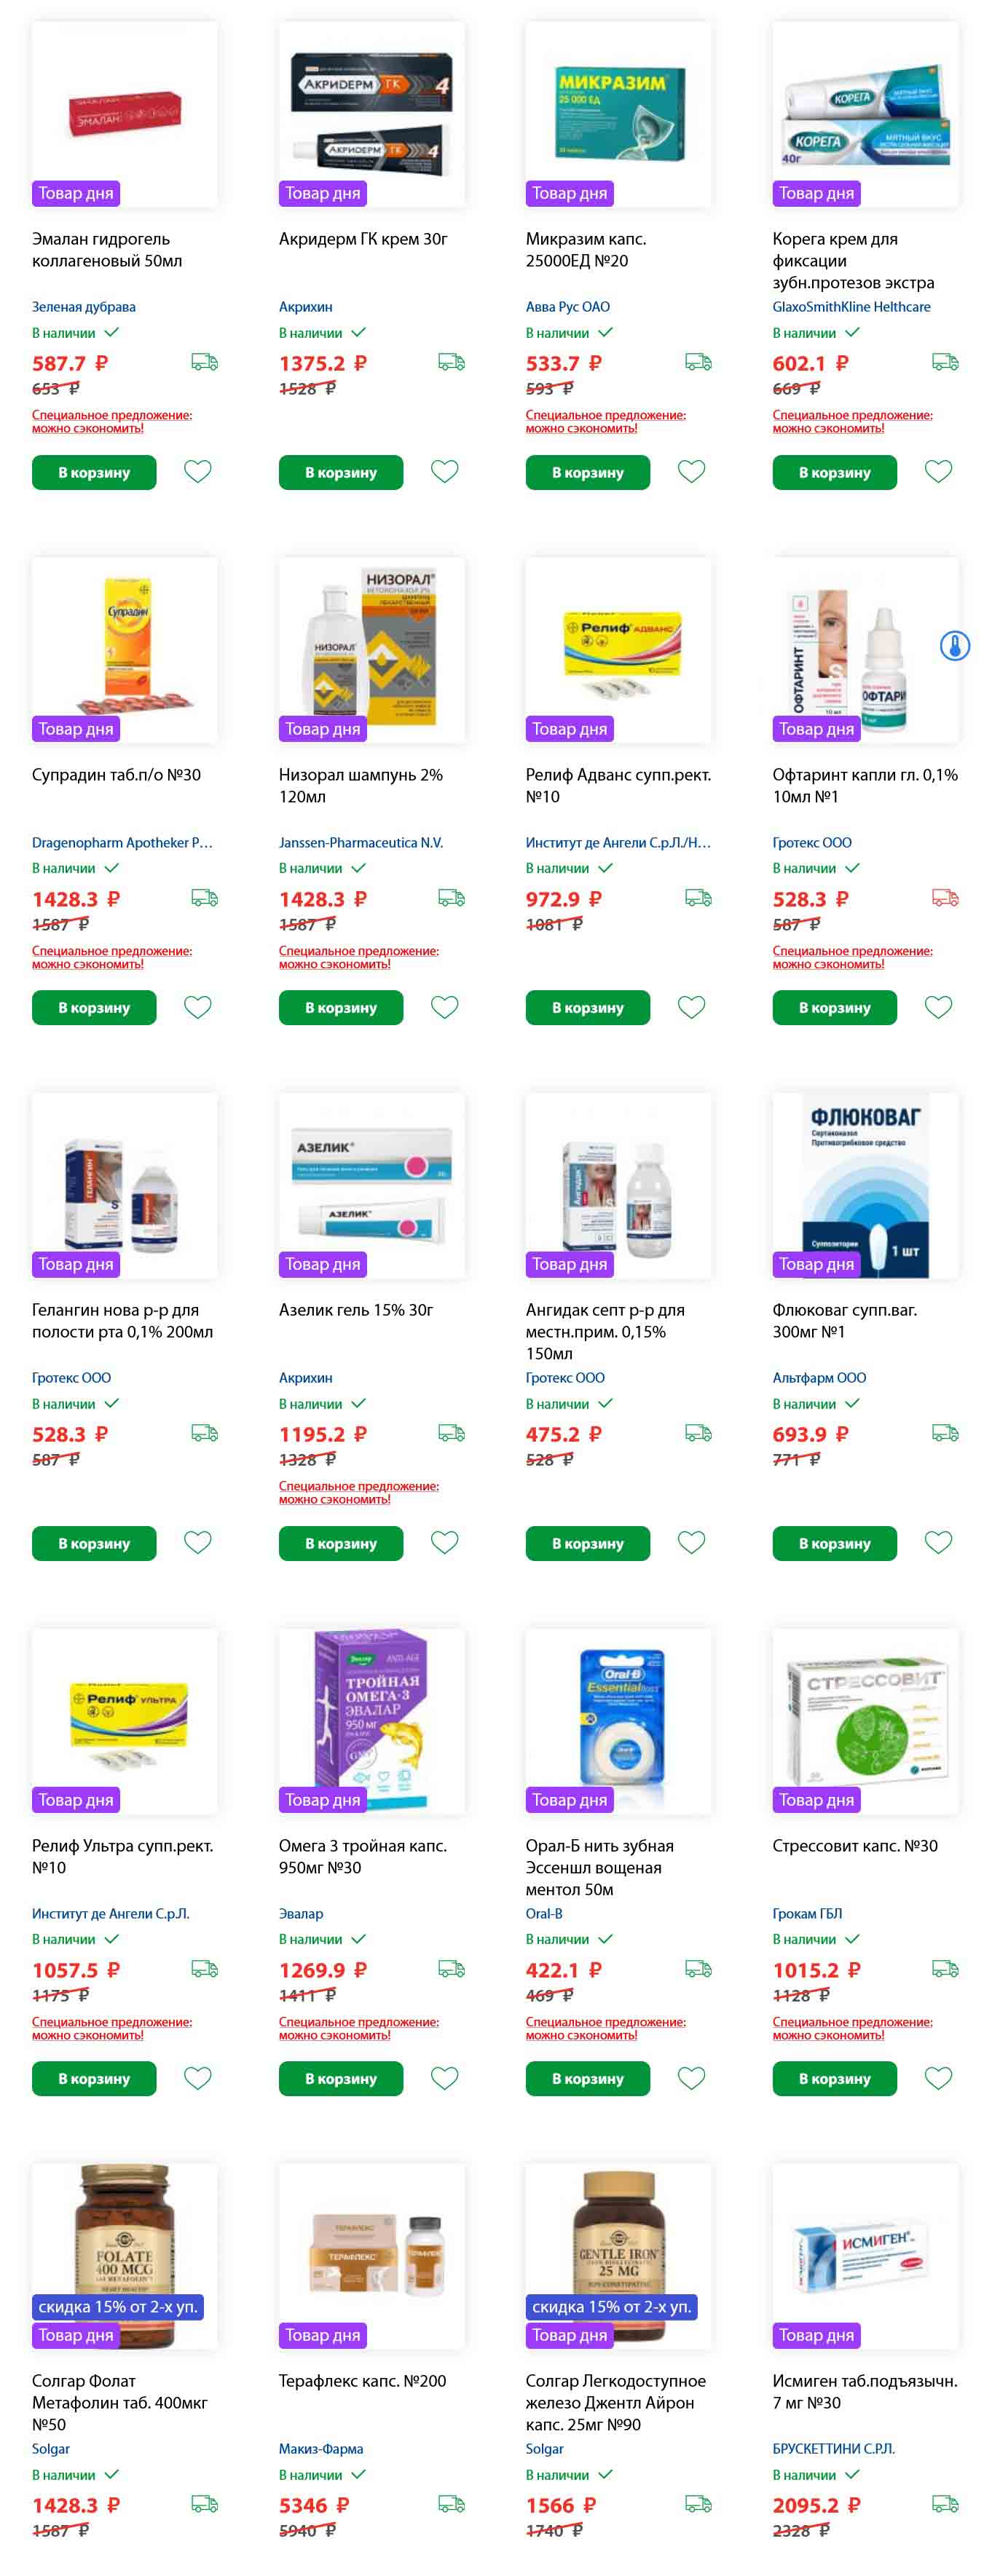This screenshot has width=992, height=2576.
Task: Open Ангидак септ р-р product title
Action: pyautogui.click(x=605, y=1331)
